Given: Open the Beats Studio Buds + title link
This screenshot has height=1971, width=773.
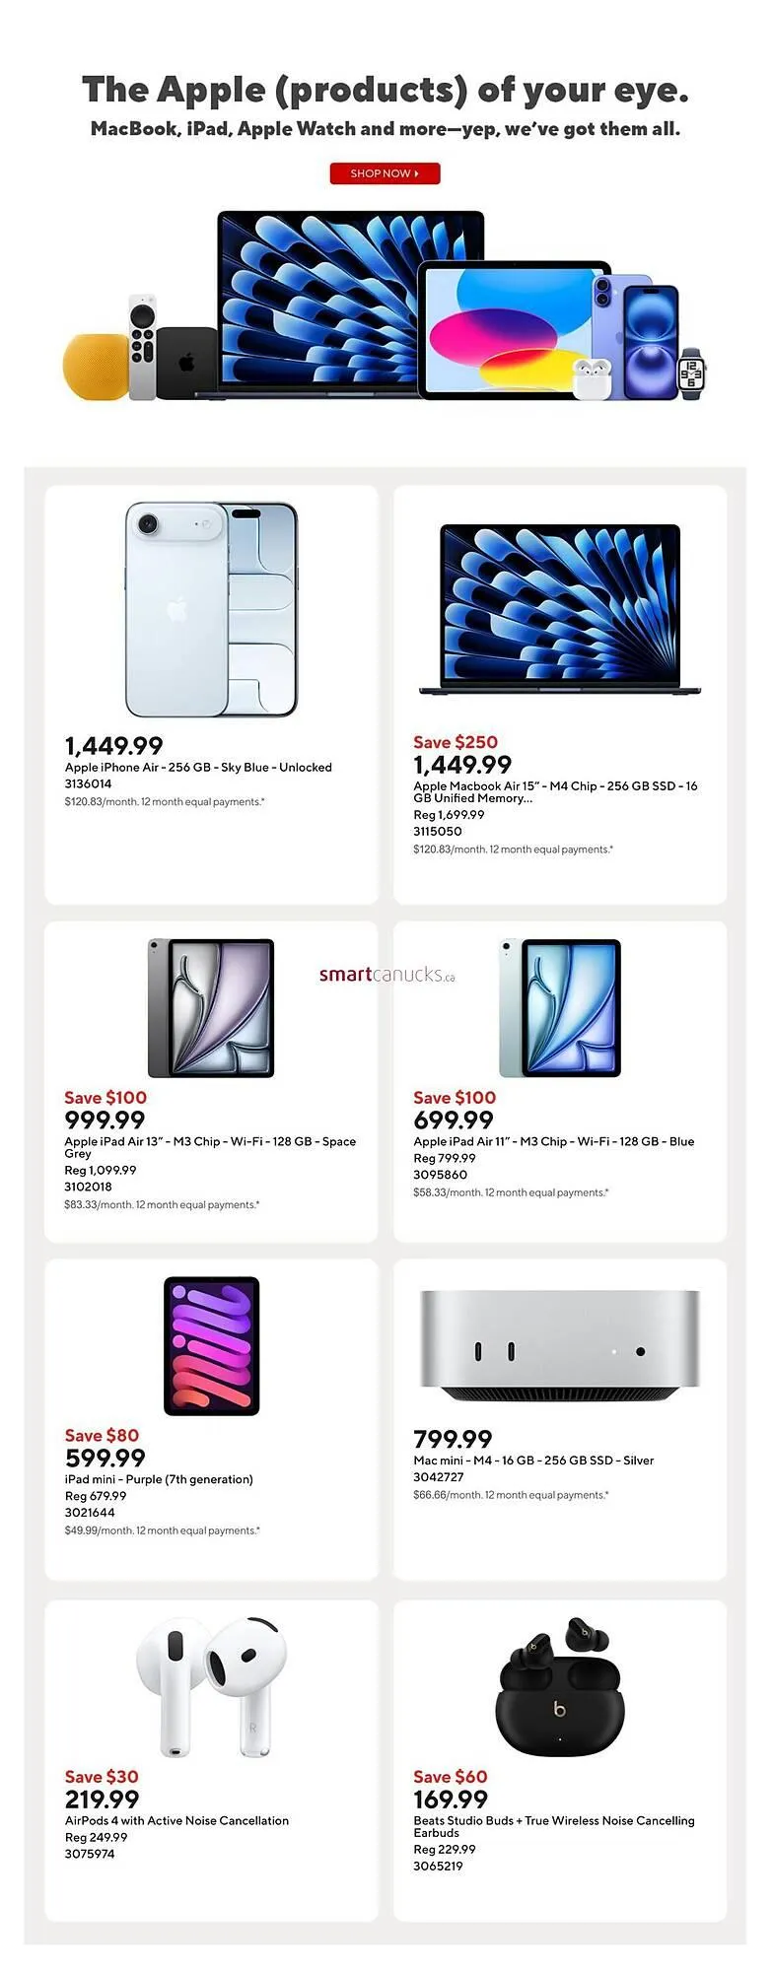Looking at the screenshot, I should (553, 1825).
